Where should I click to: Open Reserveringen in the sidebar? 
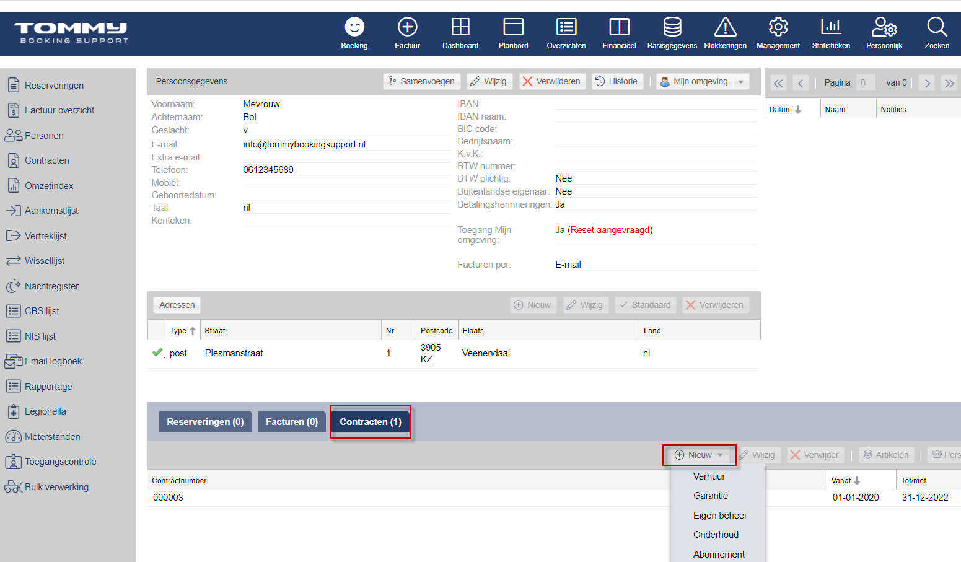coord(54,86)
